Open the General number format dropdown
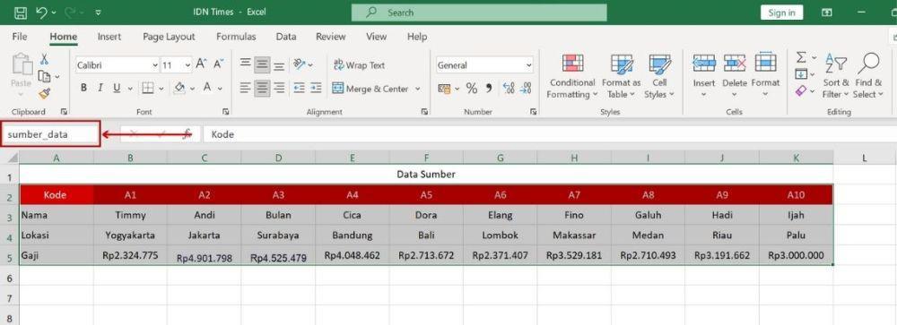The width and height of the screenshot is (897, 325). click(x=528, y=65)
